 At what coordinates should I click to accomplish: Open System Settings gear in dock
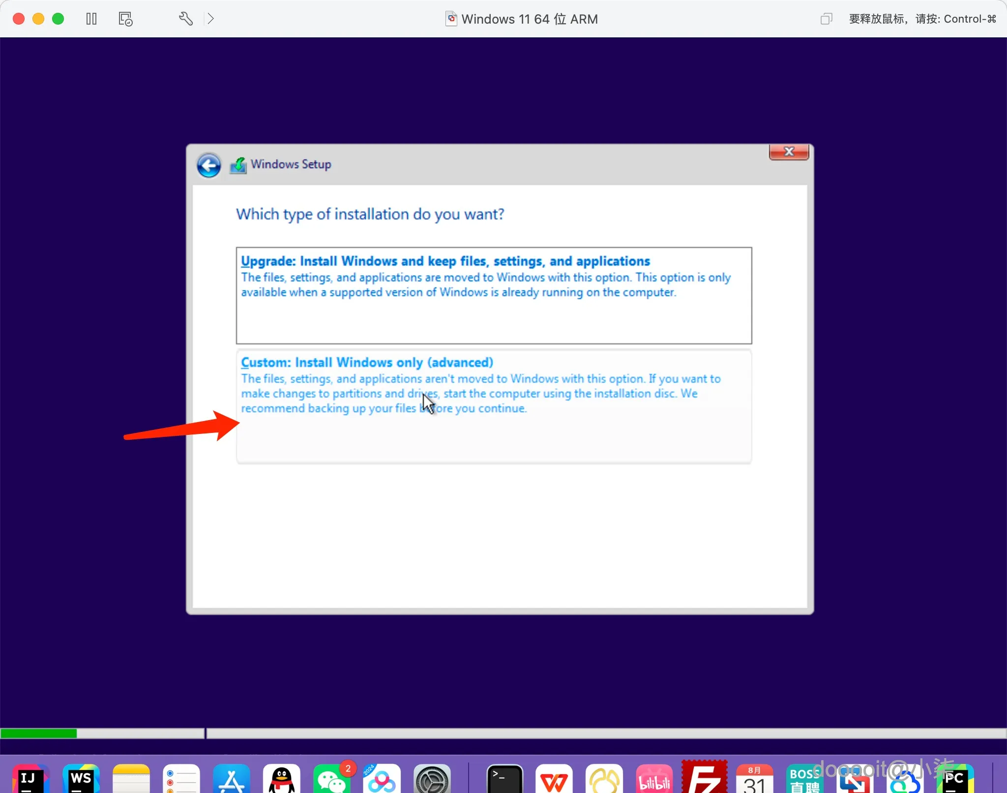point(432,779)
